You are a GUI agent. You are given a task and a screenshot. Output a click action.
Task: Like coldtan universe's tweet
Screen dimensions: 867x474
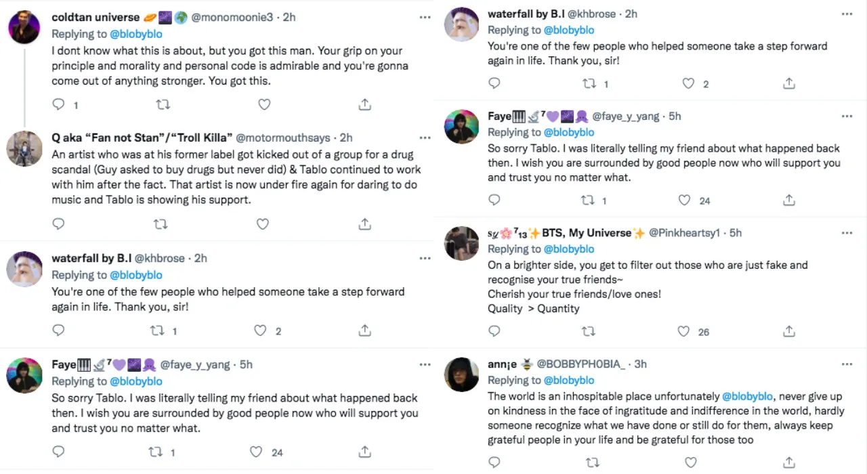[x=264, y=104]
